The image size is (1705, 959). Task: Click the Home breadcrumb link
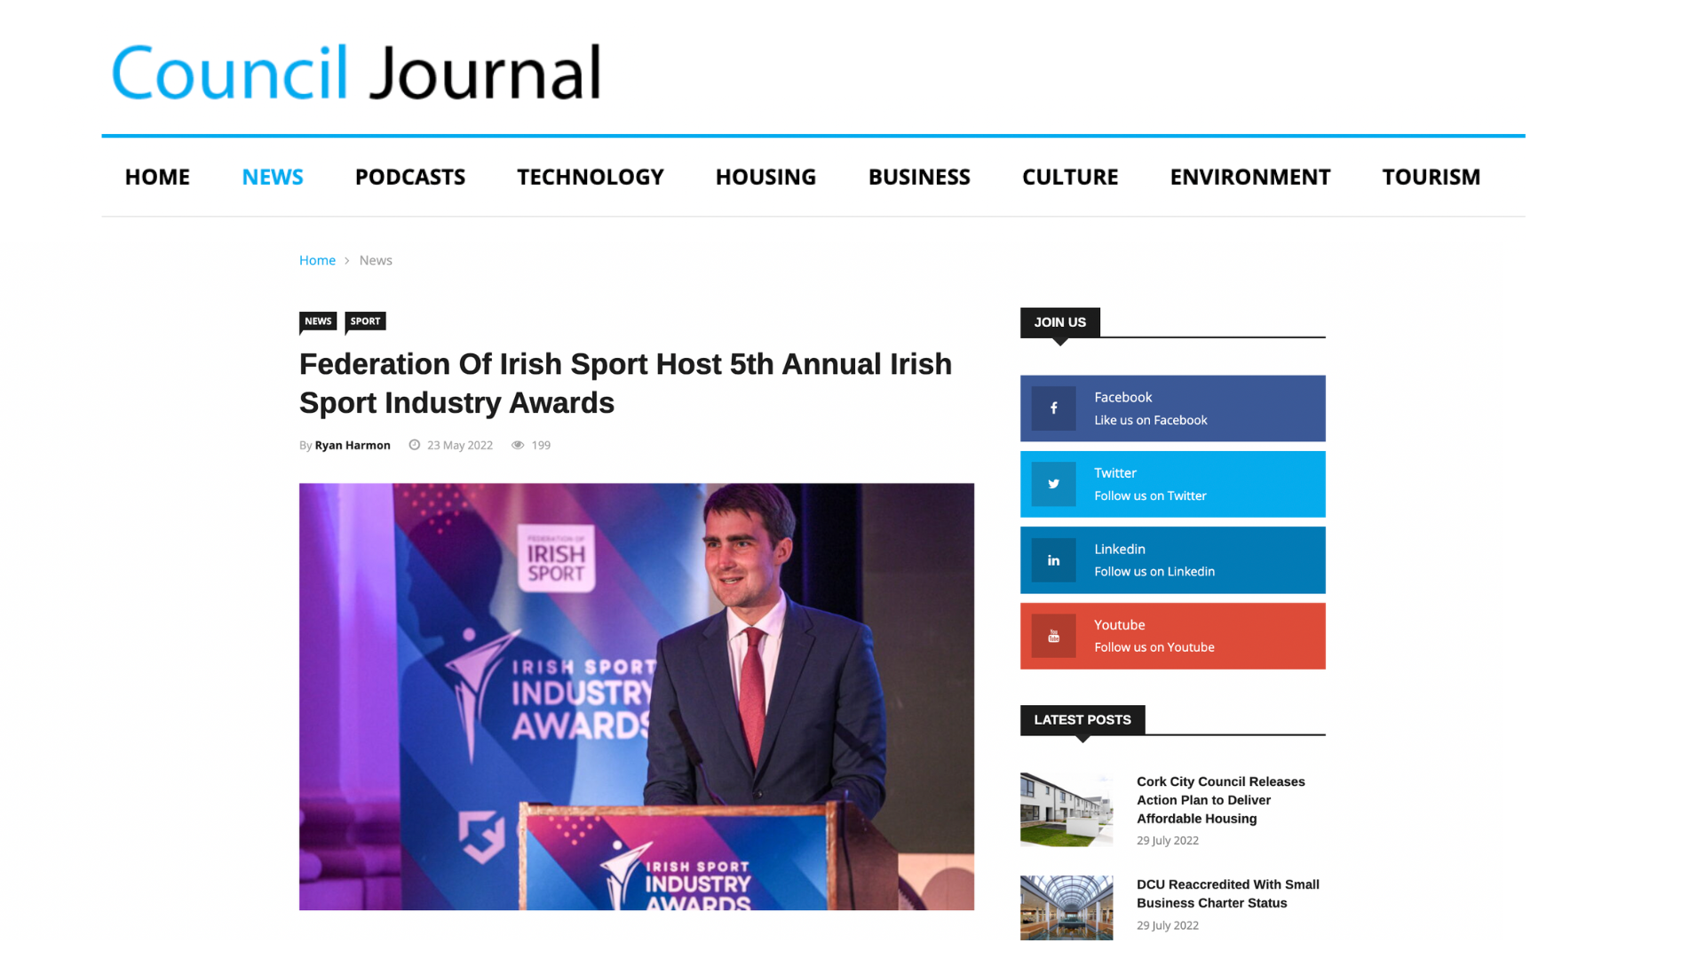click(x=317, y=260)
